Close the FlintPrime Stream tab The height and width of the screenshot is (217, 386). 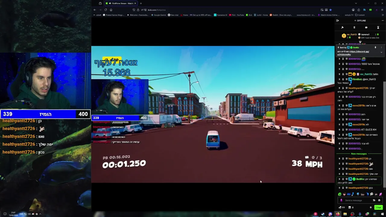coord(135,3)
